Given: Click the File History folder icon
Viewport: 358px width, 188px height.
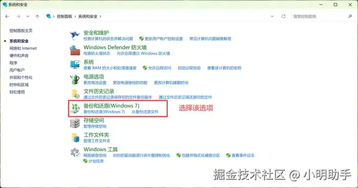Looking at the screenshot, I should point(75,94).
